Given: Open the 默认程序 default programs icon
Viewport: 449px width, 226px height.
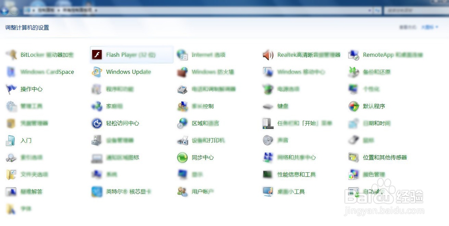Looking at the screenshot, I should click(x=354, y=106).
